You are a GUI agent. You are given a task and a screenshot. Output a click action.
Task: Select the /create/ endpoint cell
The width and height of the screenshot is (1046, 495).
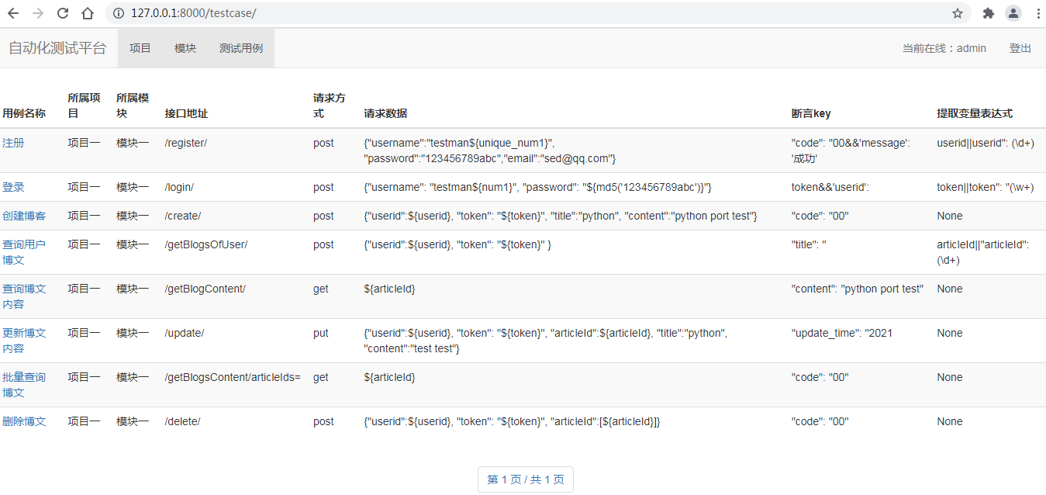[x=183, y=216]
